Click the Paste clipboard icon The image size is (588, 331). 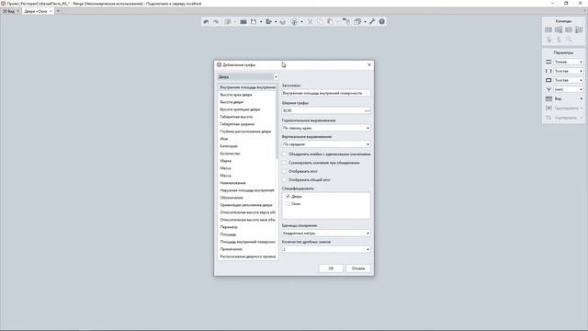330,22
